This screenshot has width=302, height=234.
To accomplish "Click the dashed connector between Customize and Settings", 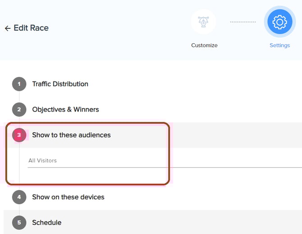I will [243, 22].
